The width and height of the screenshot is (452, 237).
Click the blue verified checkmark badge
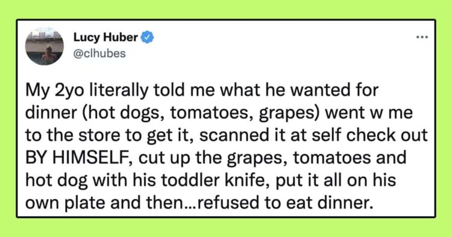tap(147, 37)
